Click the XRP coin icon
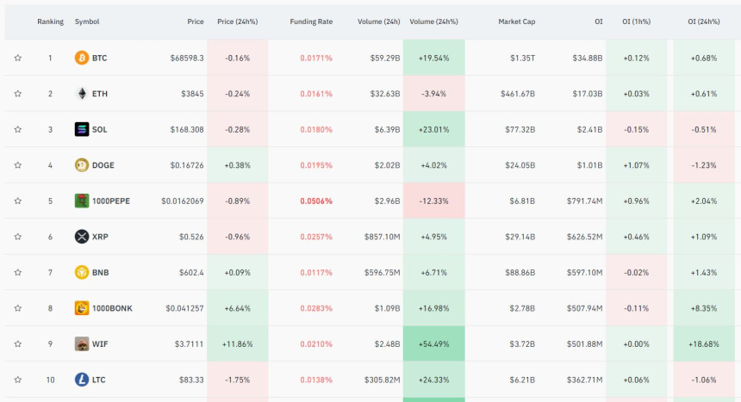The width and height of the screenshot is (741, 402). tap(82, 237)
